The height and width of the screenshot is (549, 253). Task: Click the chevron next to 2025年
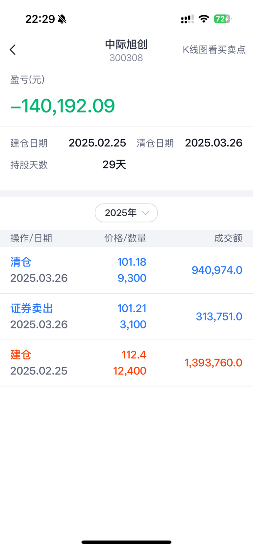(145, 213)
